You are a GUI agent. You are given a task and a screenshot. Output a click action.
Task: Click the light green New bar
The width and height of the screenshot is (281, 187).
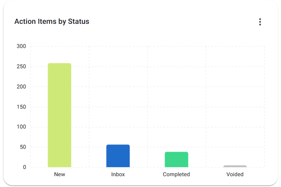click(60, 115)
